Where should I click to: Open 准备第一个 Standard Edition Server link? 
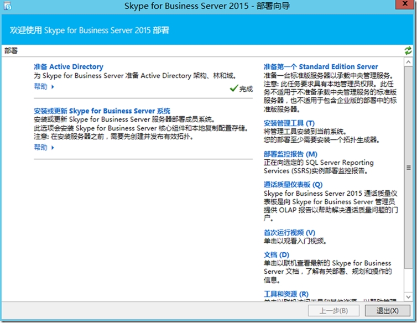coord(321,66)
